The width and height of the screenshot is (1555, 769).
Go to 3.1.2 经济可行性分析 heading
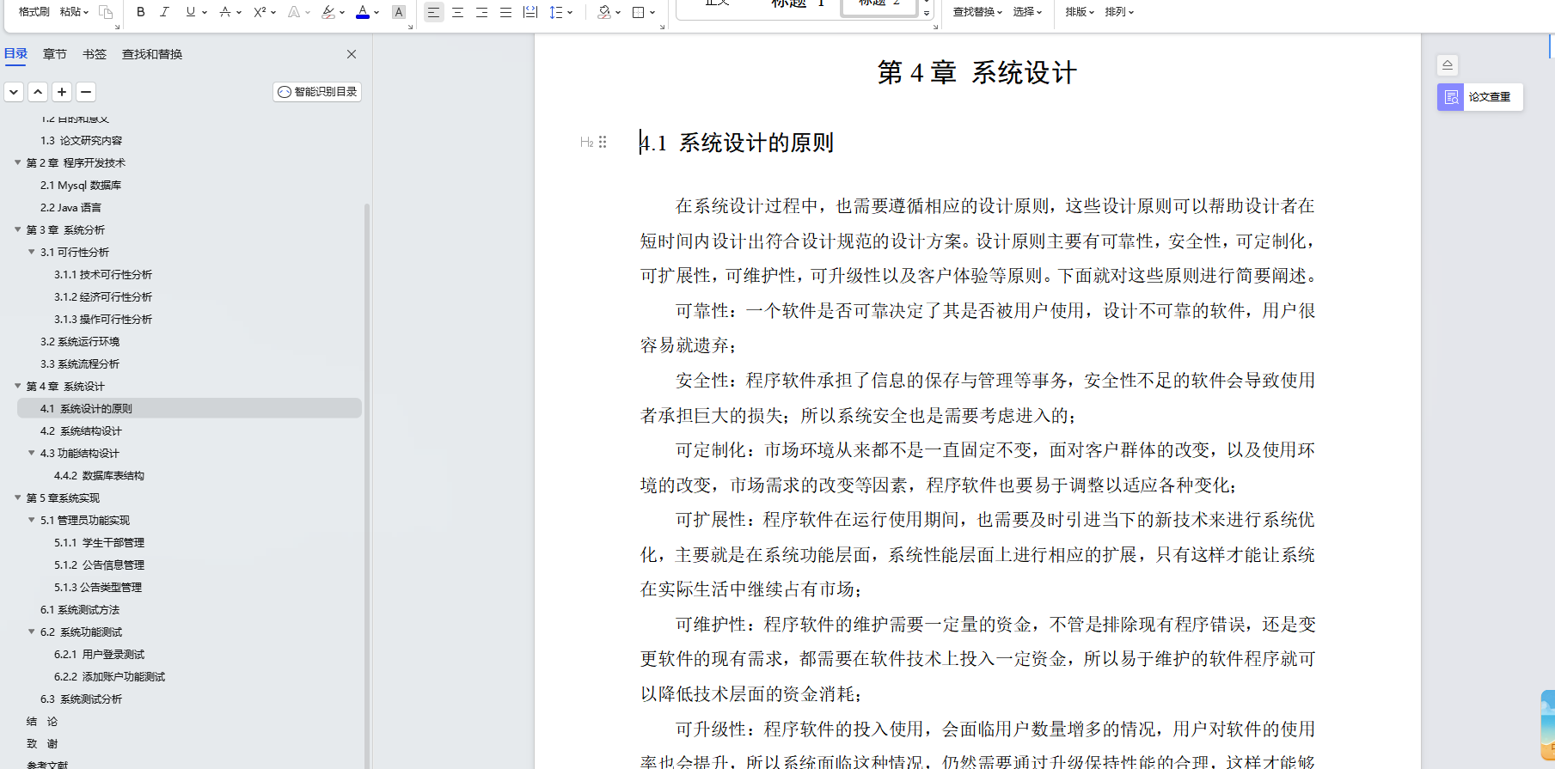(x=103, y=296)
